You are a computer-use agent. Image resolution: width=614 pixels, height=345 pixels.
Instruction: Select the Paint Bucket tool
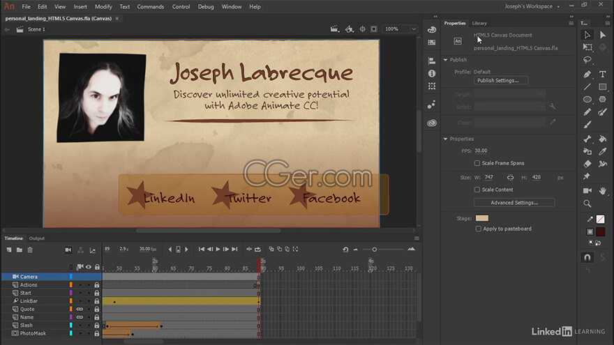point(603,139)
